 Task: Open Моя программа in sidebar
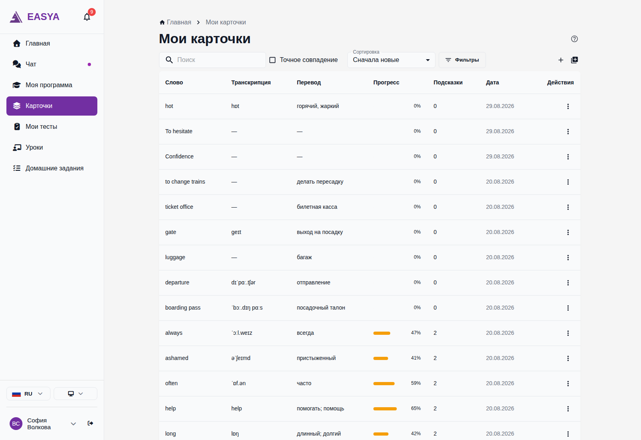pyautogui.click(x=52, y=85)
